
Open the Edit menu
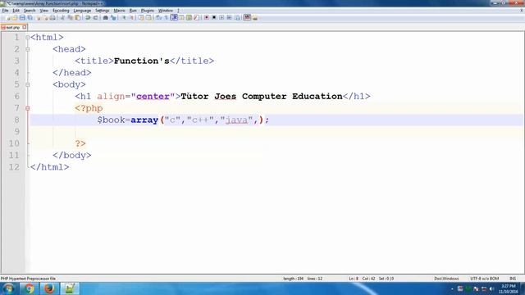click(16, 11)
